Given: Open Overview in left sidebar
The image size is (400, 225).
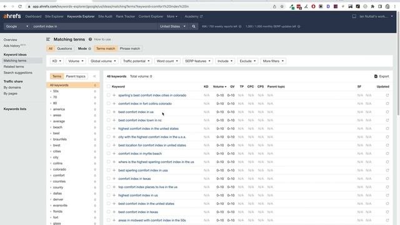Looking at the screenshot, I should 10,40.
